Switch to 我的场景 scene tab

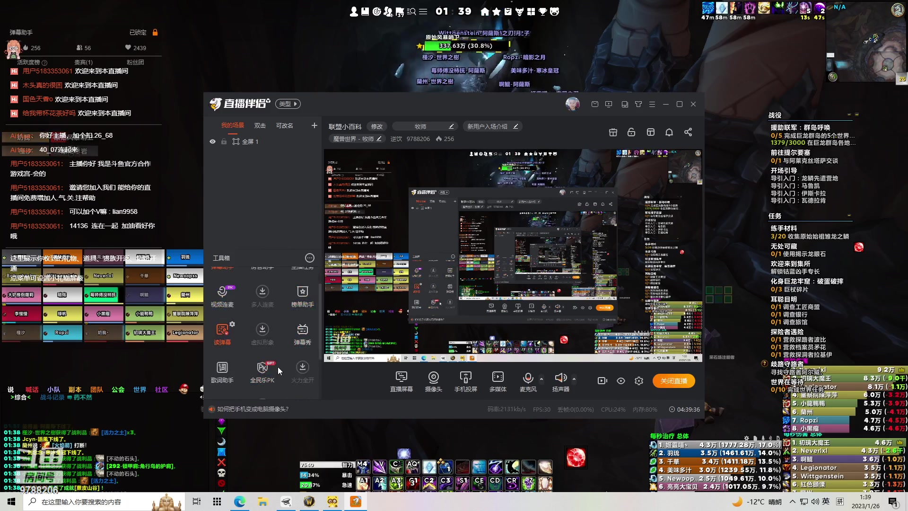click(x=233, y=125)
